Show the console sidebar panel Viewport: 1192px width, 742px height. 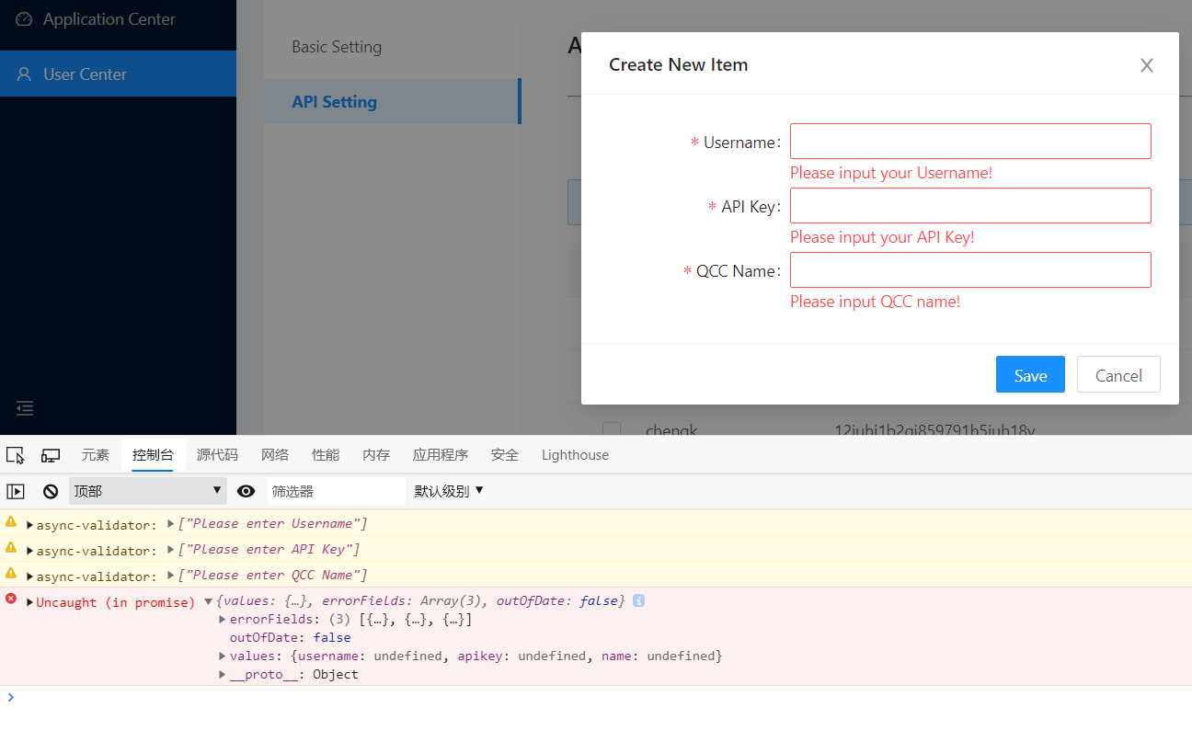click(x=16, y=490)
